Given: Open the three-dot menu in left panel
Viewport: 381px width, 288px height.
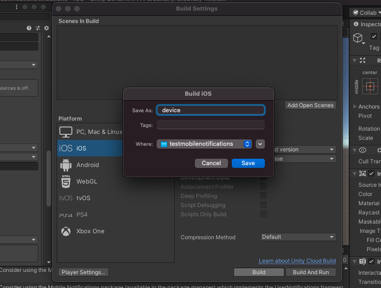Looking at the screenshot, I should point(17,7).
